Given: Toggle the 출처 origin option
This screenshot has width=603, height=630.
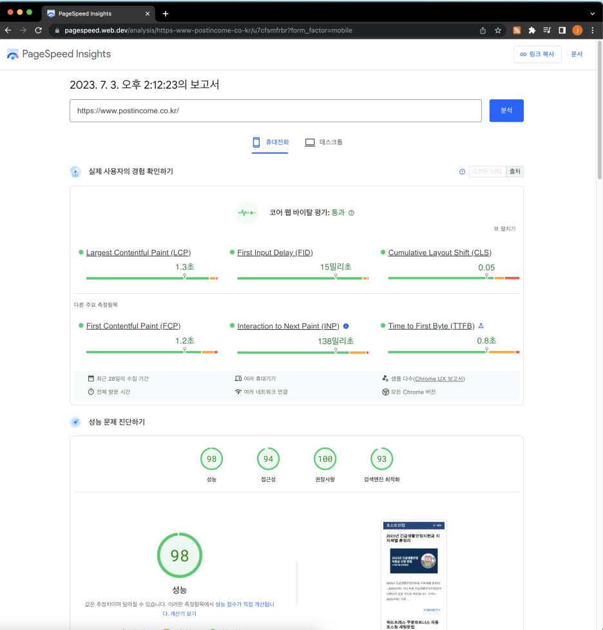Looking at the screenshot, I should (515, 171).
